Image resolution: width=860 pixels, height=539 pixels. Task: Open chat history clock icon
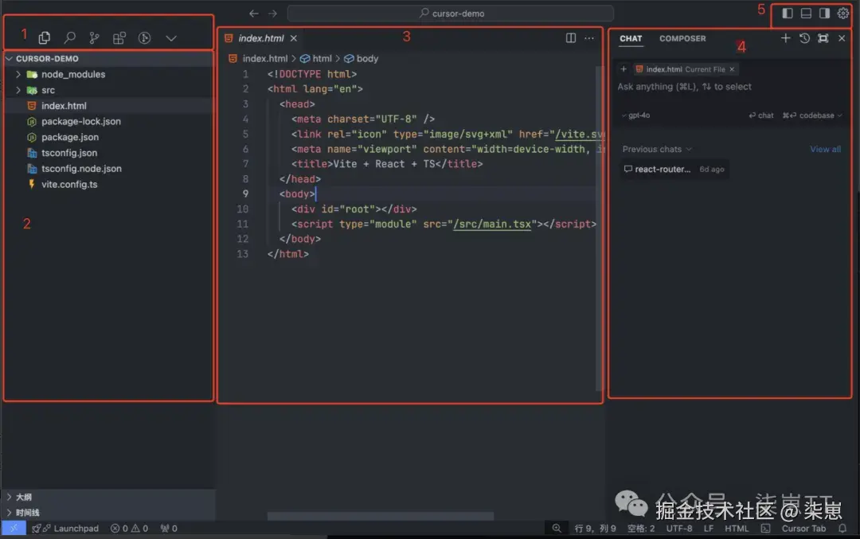click(x=804, y=38)
